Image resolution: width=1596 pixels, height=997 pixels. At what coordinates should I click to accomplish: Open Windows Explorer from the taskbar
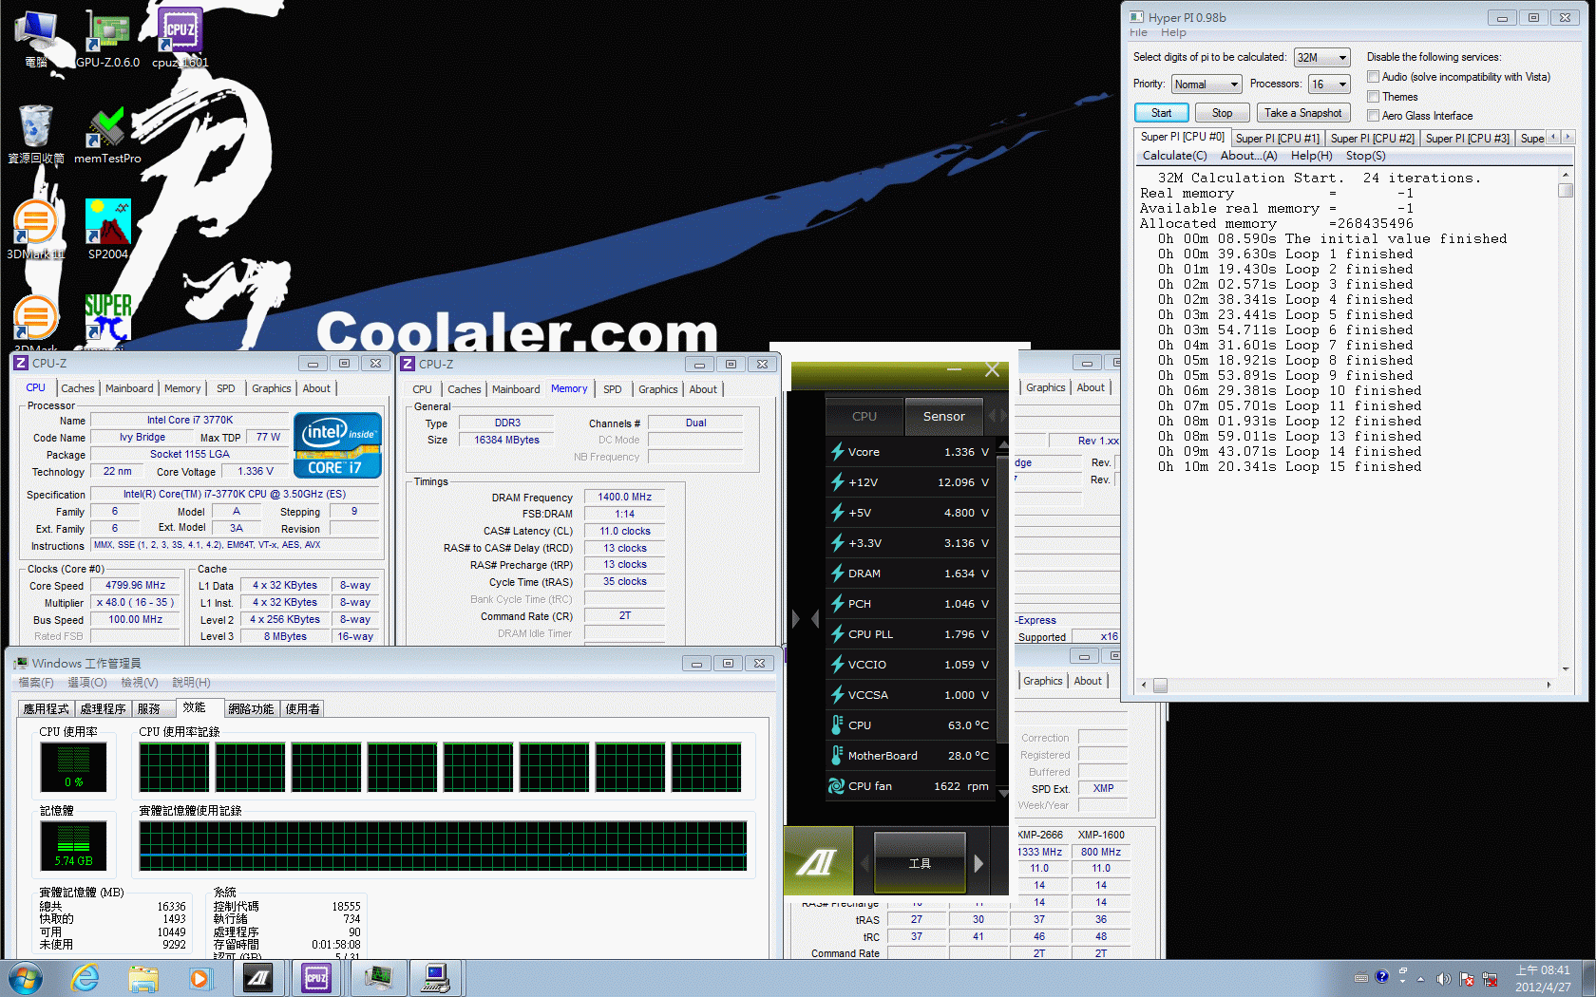click(142, 977)
